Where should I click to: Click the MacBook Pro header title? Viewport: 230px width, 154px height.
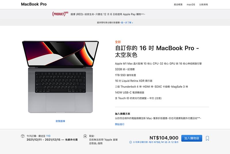[x=34, y=4]
